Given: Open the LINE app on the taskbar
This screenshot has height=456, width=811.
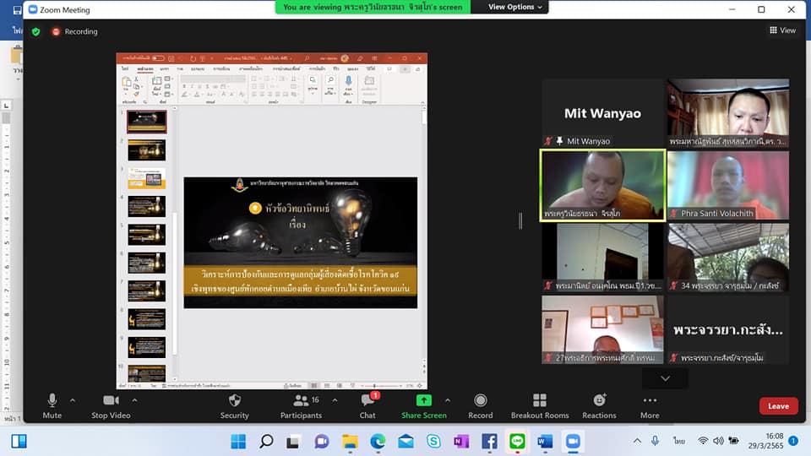Looking at the screenshot, I should (517, 441).
